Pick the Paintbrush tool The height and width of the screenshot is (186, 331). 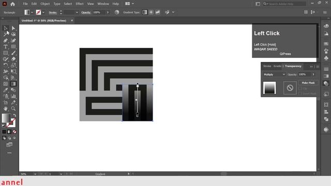tap(13, 53)
